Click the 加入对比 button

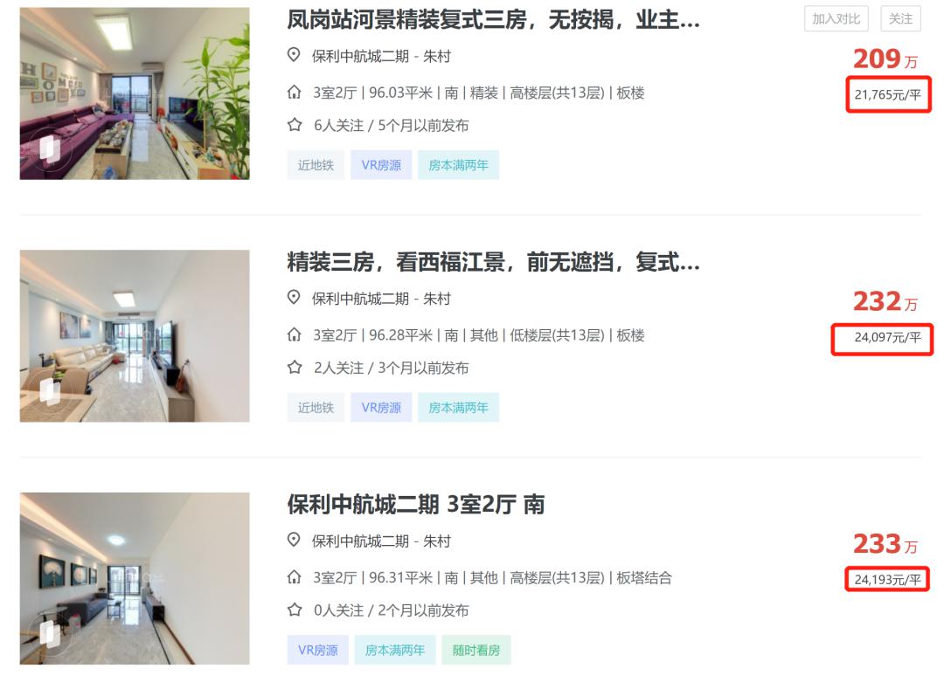coord(836,18)
